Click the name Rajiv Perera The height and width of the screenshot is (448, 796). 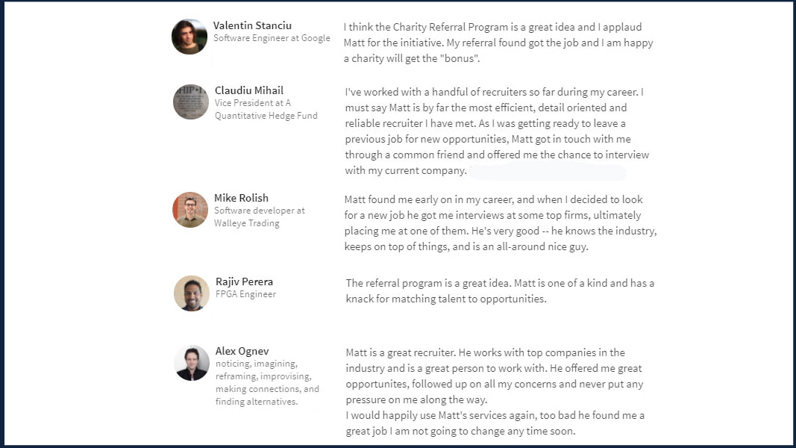(244, 281)
